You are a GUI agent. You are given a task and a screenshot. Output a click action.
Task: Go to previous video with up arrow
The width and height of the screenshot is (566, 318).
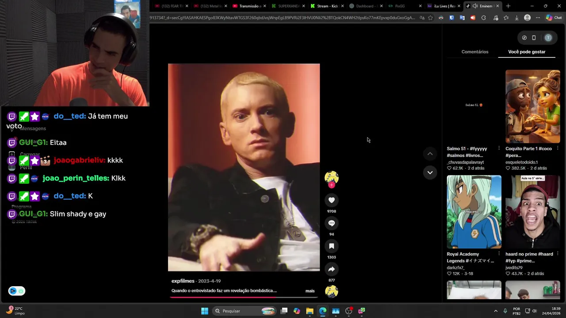430,154
